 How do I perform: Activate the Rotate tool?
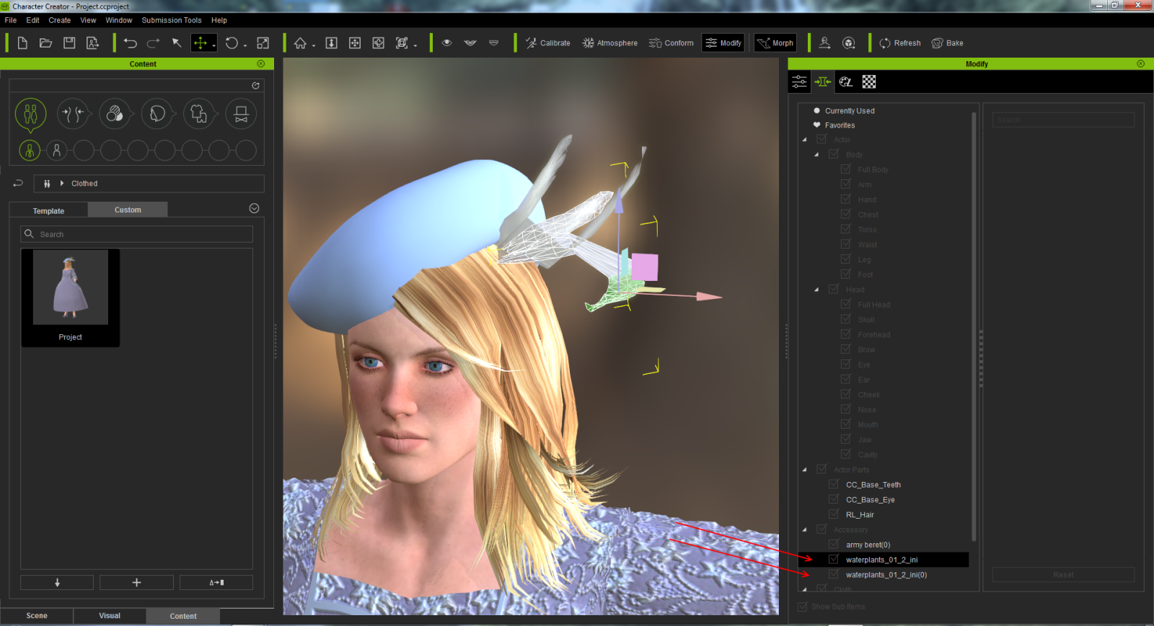tap(232, 43)
